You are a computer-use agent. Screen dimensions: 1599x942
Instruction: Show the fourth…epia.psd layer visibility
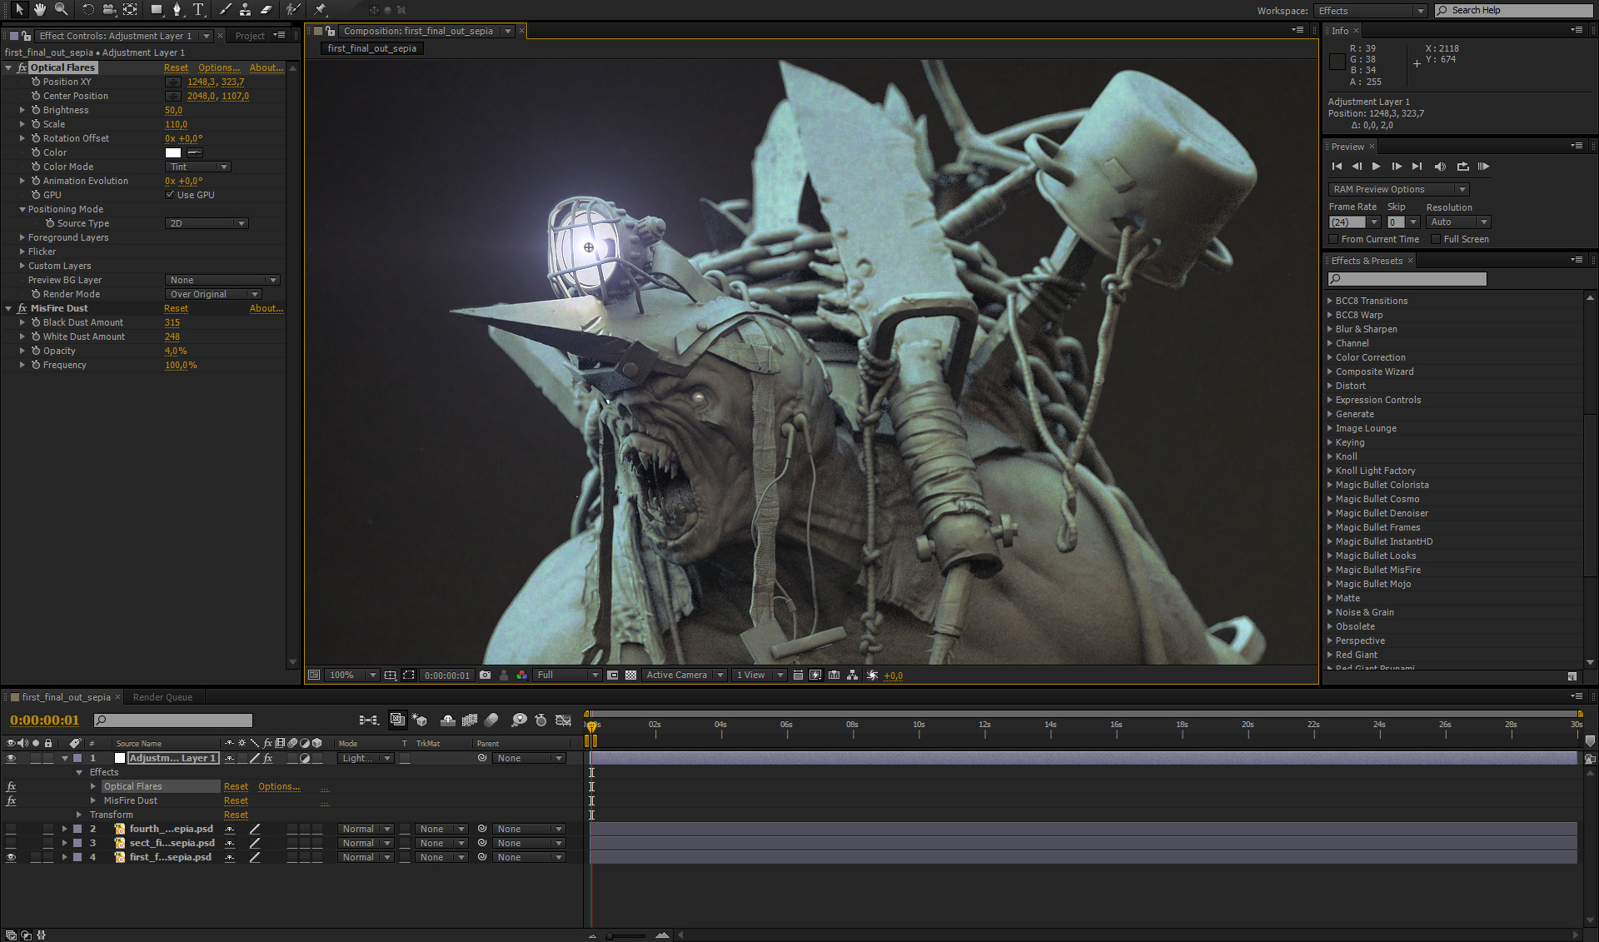point(11,829)
